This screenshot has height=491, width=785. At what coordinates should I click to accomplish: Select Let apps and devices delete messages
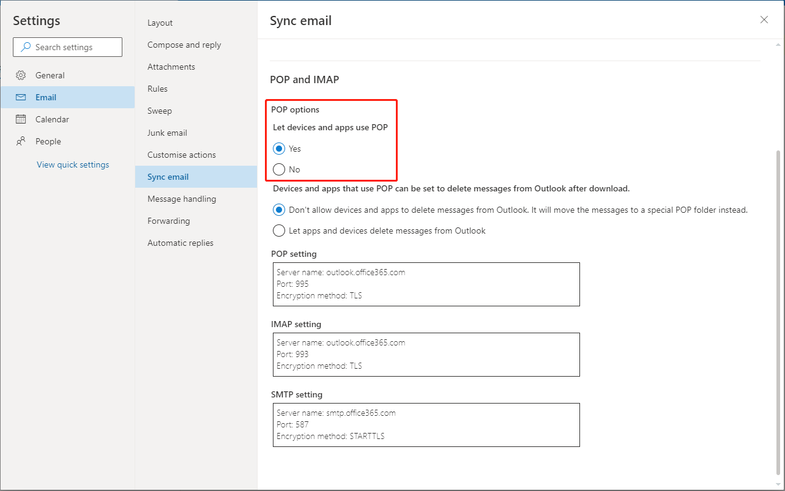(279, 231)
